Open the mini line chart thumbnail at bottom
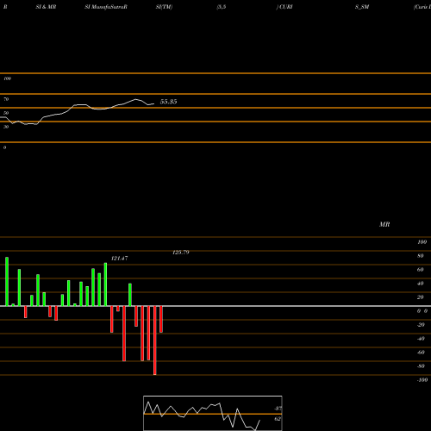 (213, 413)
